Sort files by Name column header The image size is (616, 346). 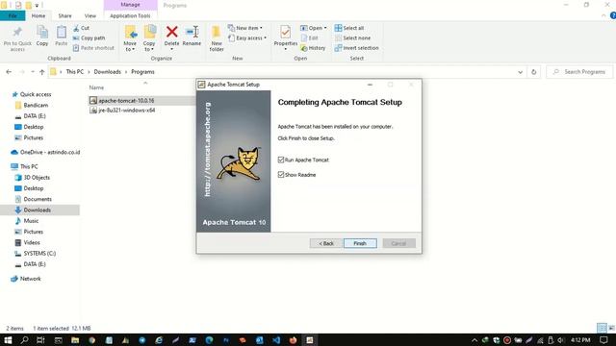click(96, 87)
